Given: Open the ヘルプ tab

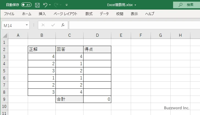Looking at the screenshot, I should [x=150, y=14].
